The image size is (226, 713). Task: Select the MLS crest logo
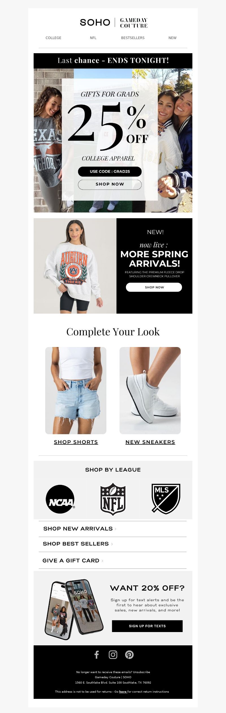[x=166, y=499]
